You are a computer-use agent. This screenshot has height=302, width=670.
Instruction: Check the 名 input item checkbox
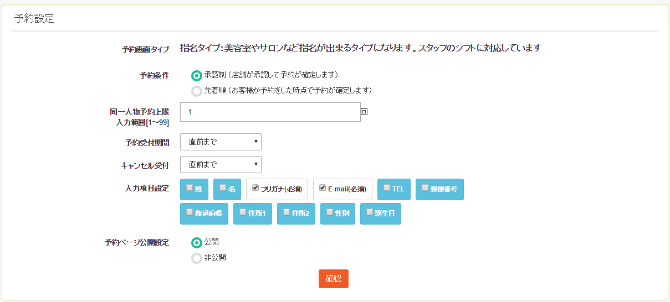(x=223, y=188)
